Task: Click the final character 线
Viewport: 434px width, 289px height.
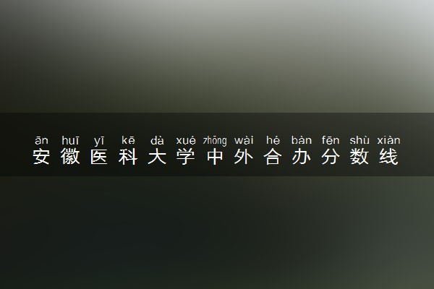Action: tap(388, 157)
